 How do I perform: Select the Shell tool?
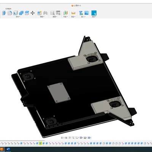pyautogui.click(x=16, y=13)
